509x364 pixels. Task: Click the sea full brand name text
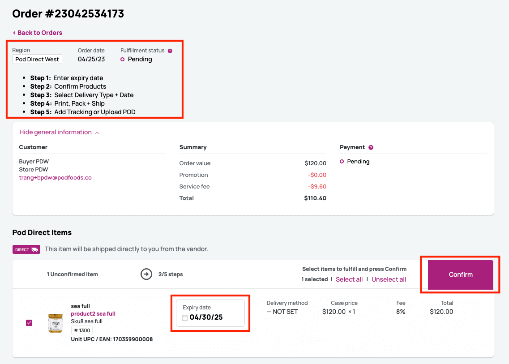81,306
